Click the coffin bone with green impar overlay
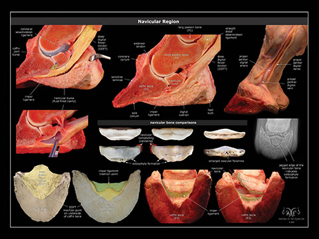This screenshot has height=239, width=319. [106, 196]
